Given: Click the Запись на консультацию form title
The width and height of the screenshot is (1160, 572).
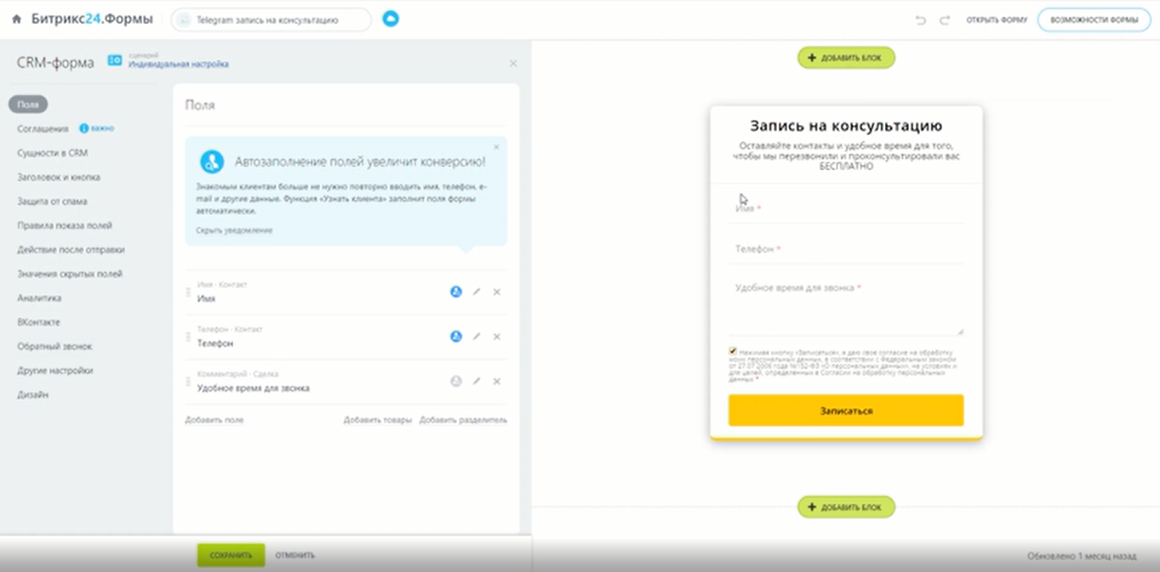Looking at the screenshot, I should click(846, 126).
